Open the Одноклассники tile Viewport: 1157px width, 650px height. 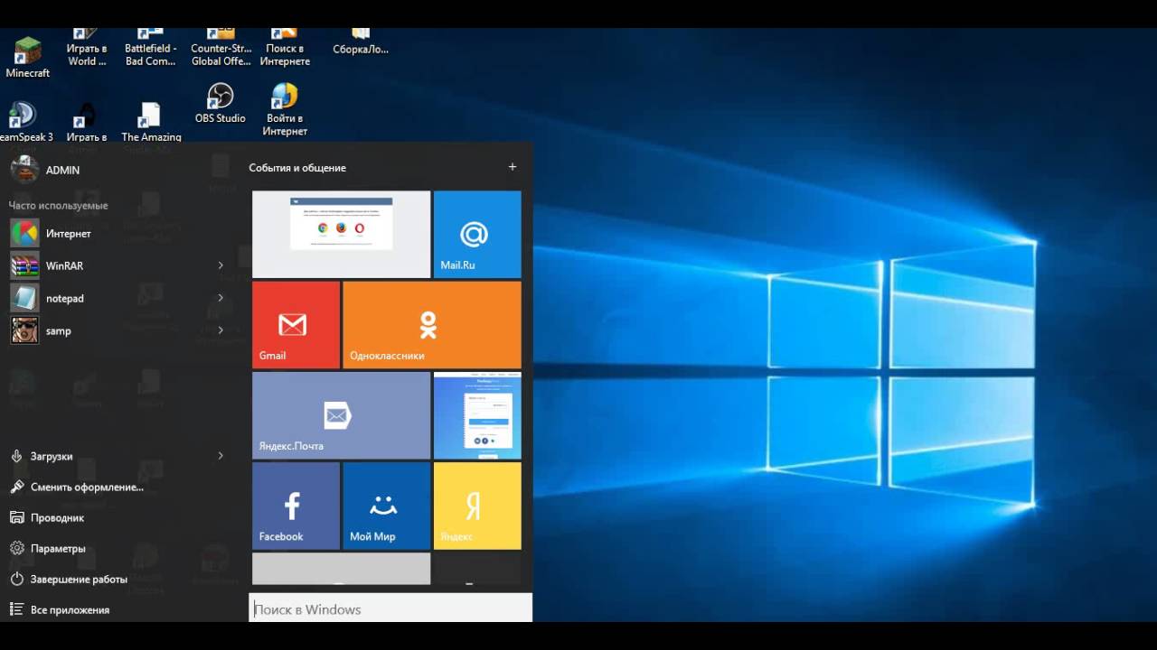point(432,325)
